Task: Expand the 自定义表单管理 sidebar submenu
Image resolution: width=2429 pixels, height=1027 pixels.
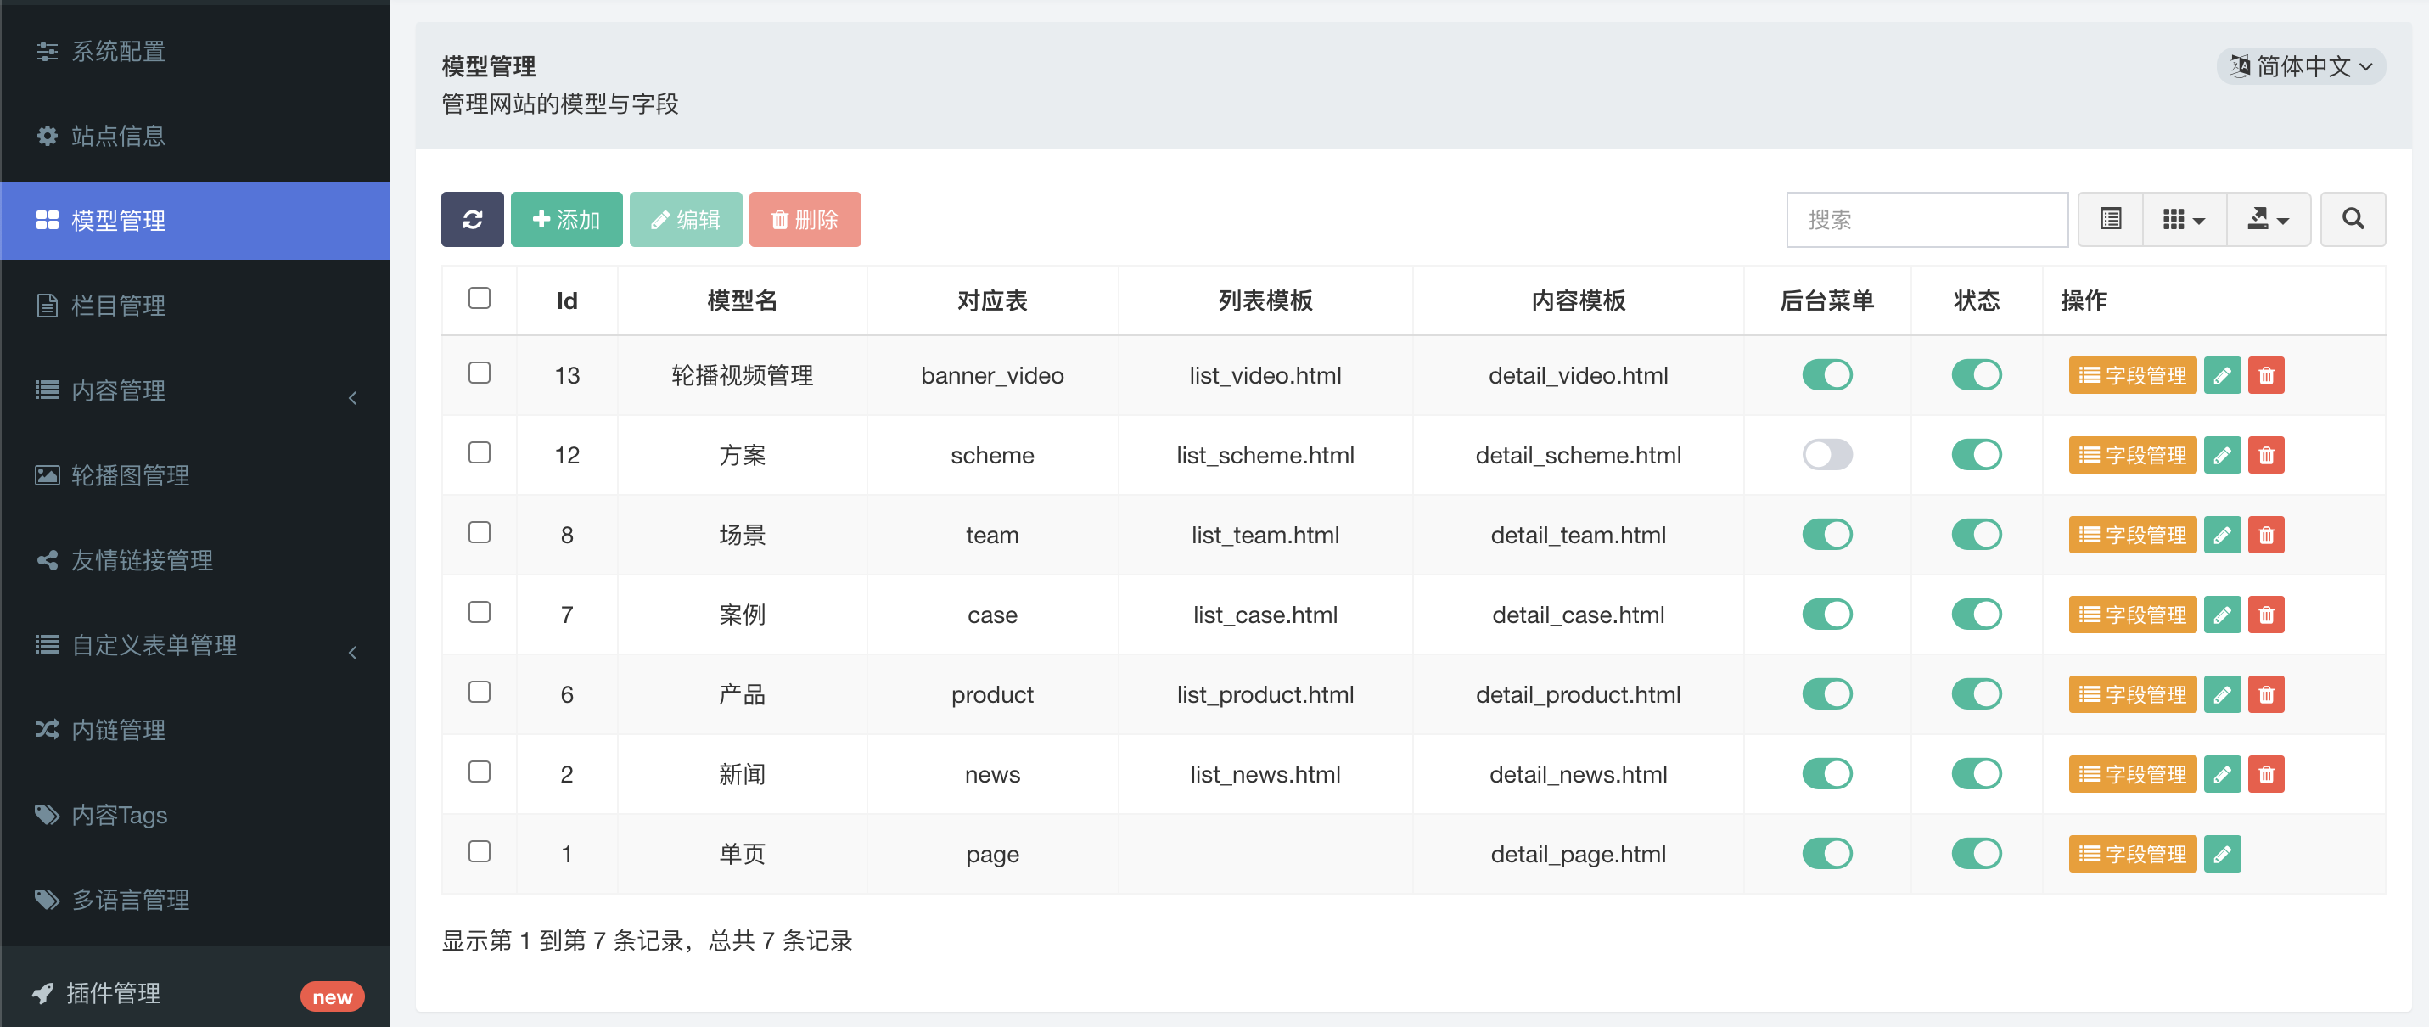Action: pos(195,645)
